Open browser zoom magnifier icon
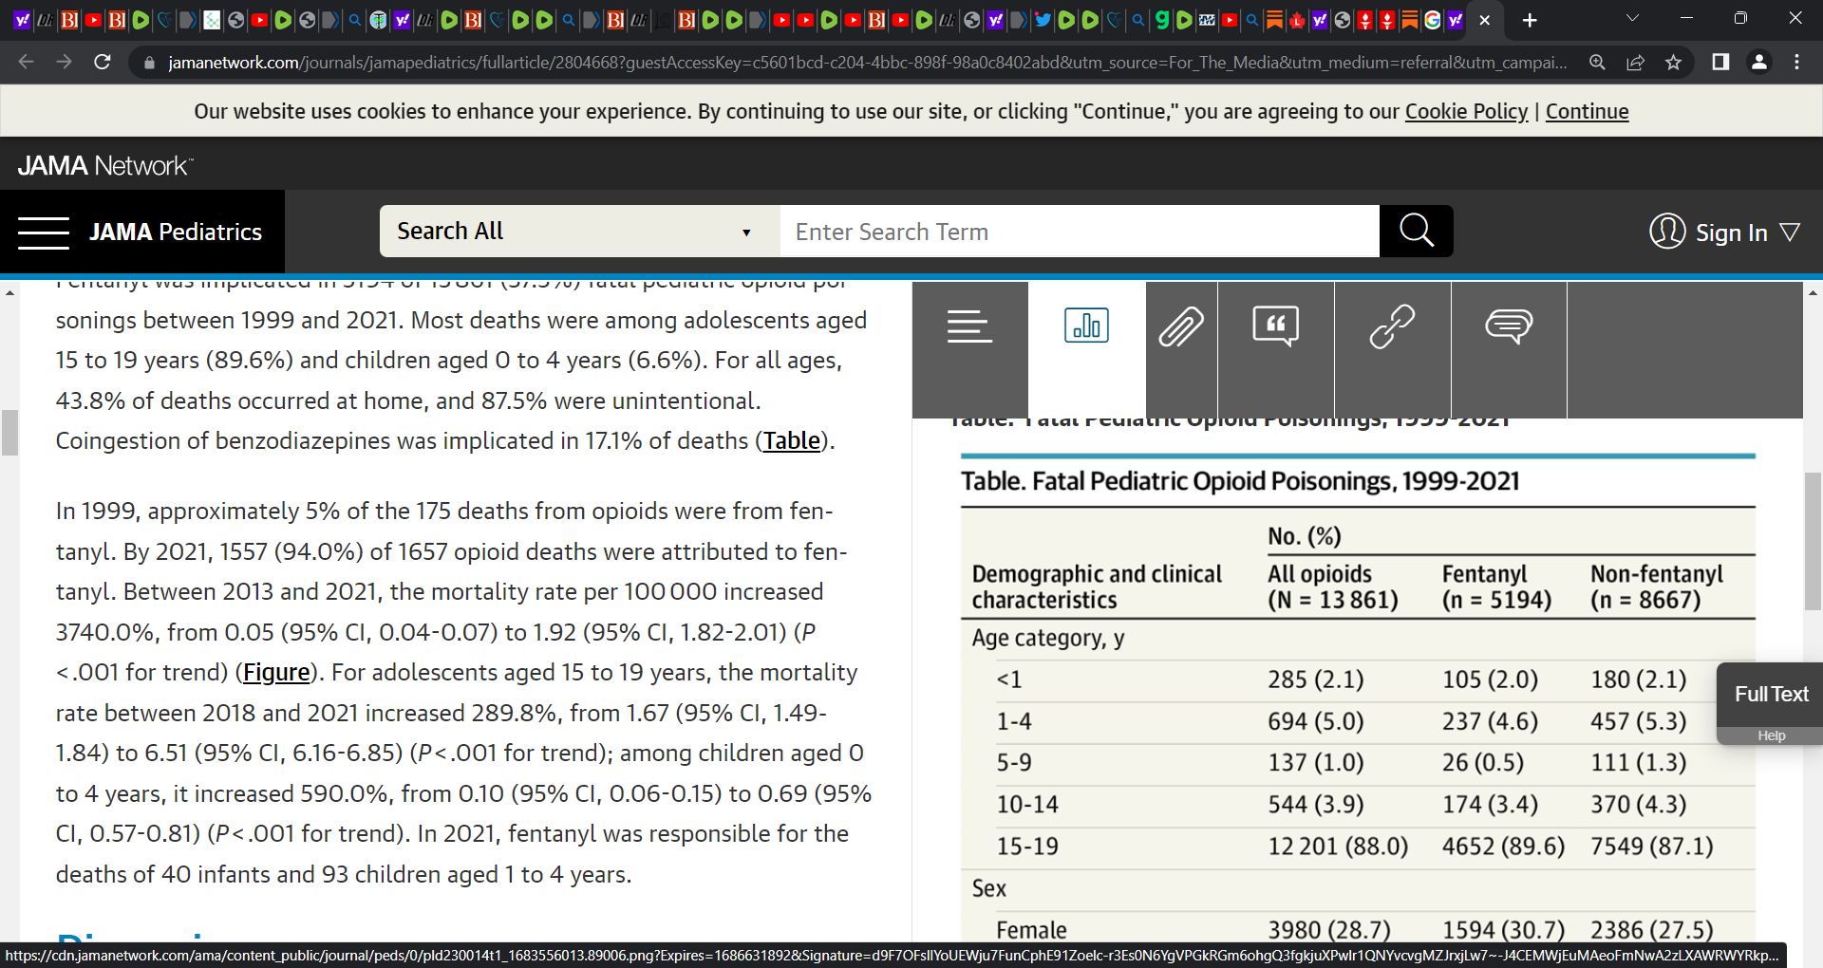The image size is (1823, 968). [x=1597, y=63]
